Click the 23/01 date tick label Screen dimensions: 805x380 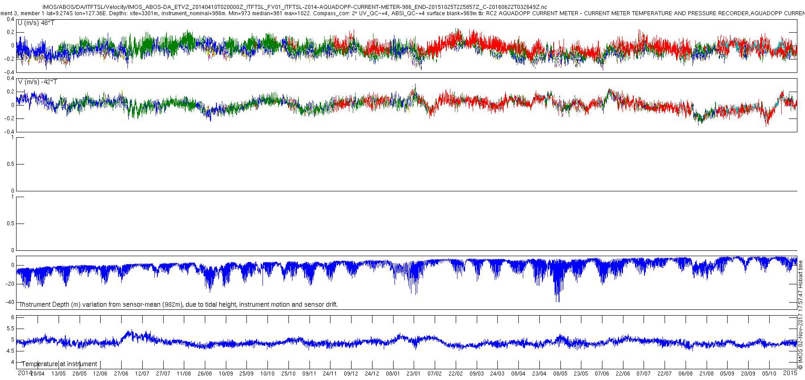pyautogui.click(x=414, y=374)
